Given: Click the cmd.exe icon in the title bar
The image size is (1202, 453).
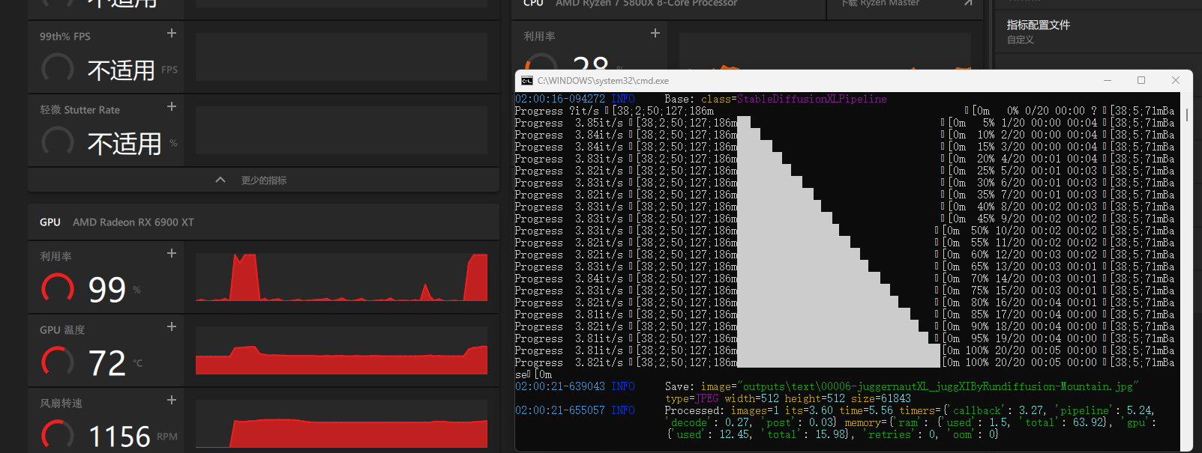Looking at the screenshot, I should (527, 81).
